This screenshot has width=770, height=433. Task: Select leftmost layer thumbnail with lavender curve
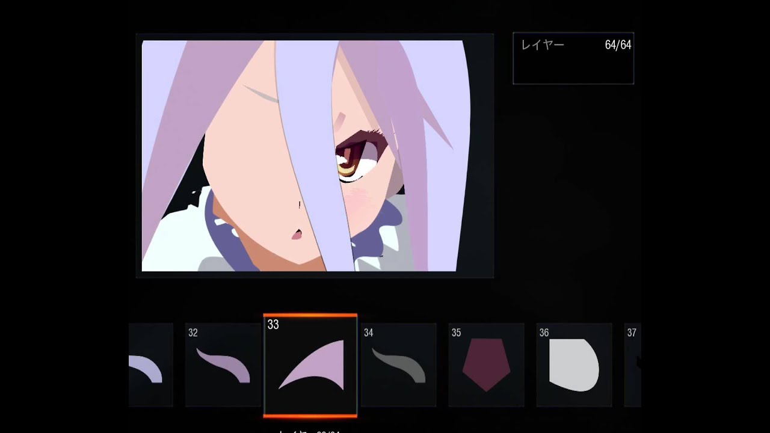pos(151,364)
